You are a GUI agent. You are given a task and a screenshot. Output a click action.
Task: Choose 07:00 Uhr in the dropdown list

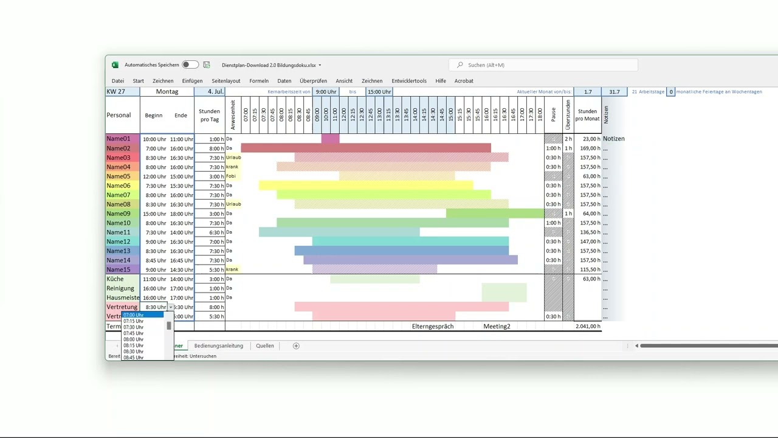tap(142, 315)
